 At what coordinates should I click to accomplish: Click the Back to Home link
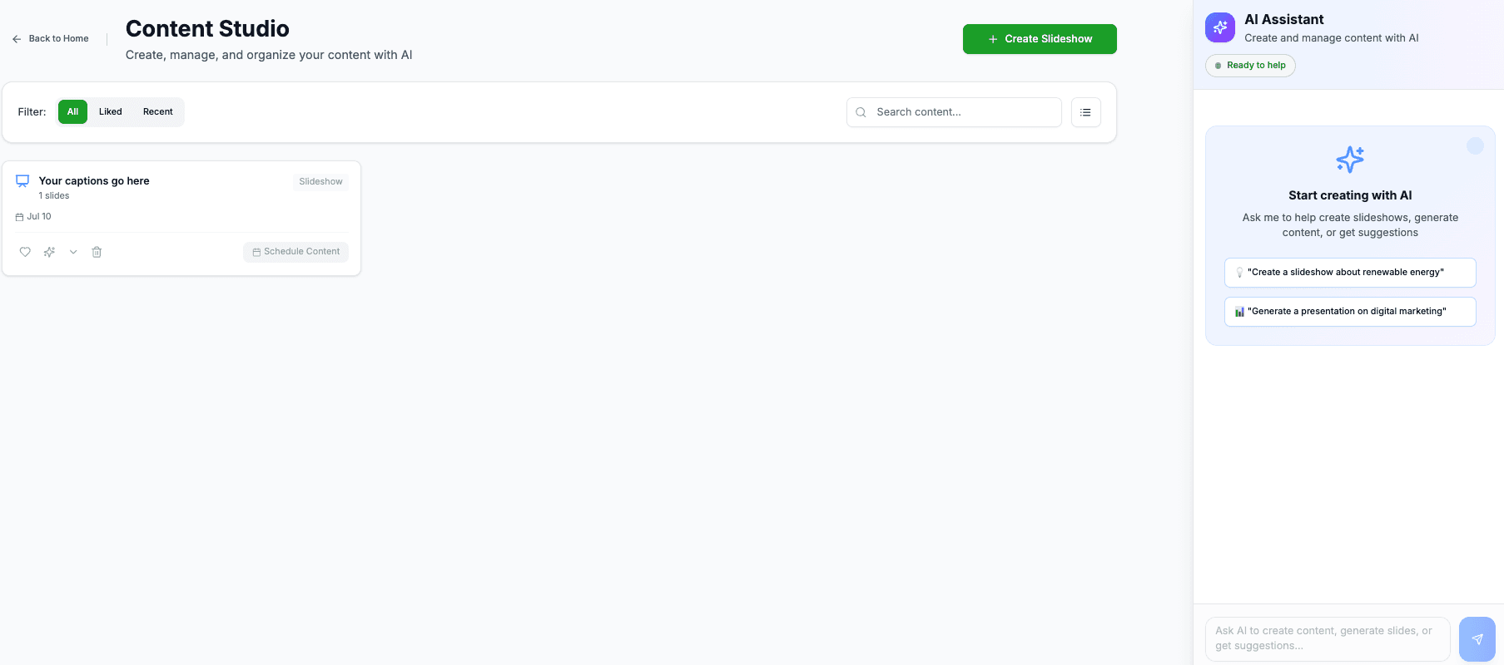click(x=50, y=39)
